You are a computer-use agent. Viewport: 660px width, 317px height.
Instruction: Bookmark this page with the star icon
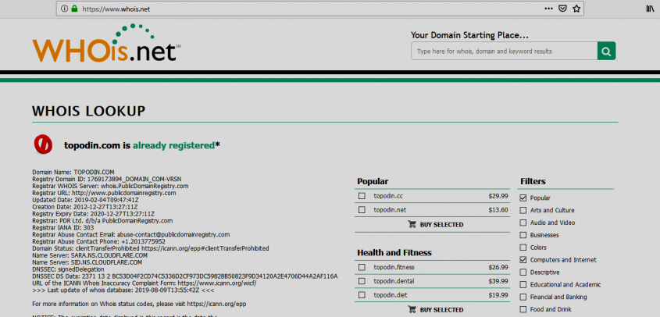point(576,9)
